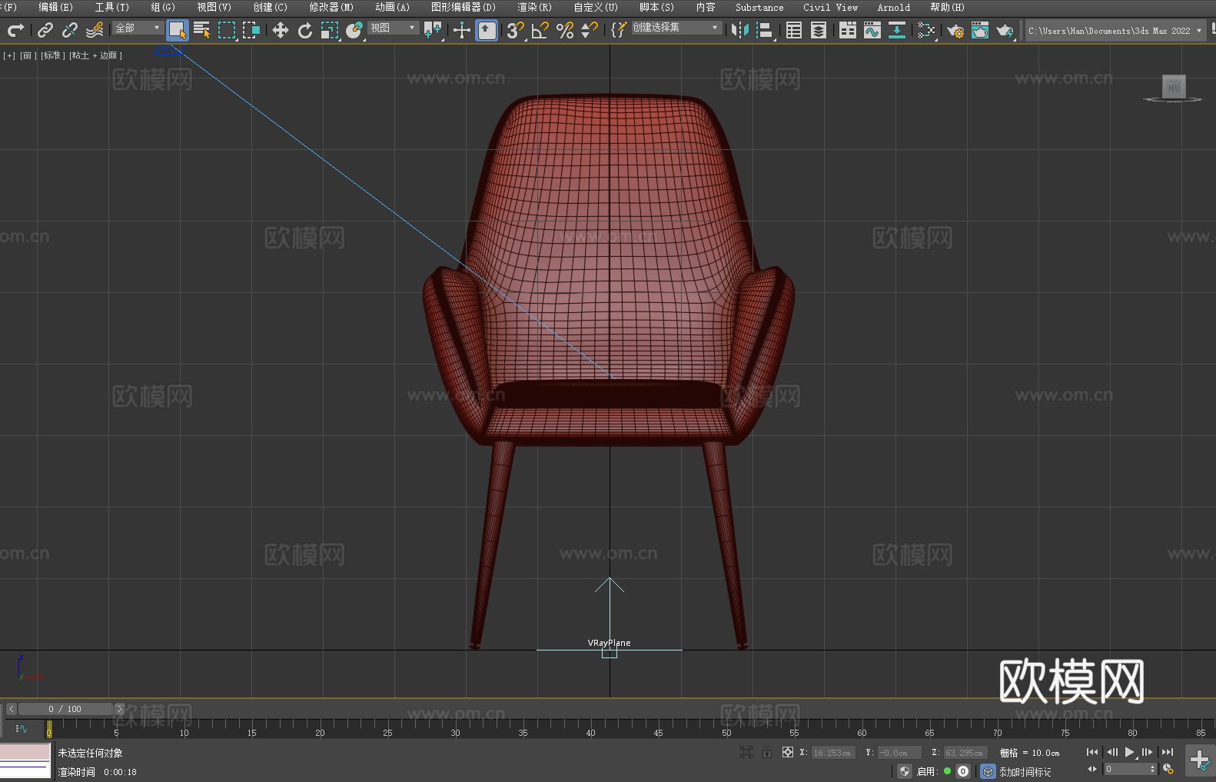Activate the Select and Scale tool
Screen dimensions: 1216x782
[x=330, y=30]
